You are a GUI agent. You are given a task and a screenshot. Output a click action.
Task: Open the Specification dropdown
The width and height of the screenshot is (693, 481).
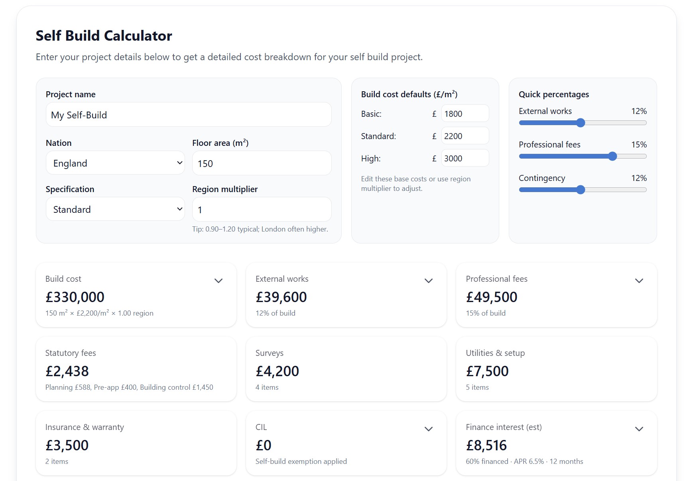pyautogui.click(x=115, y=209)
